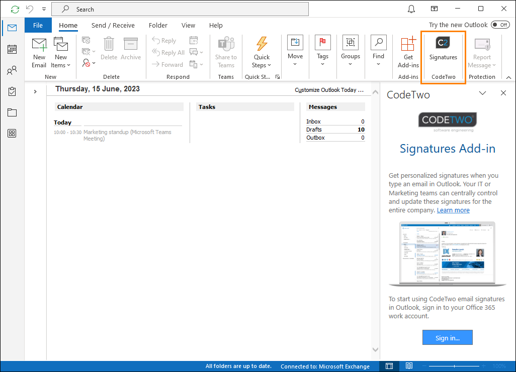
Task: Click Report Message button
Action: tap(482, 53)
